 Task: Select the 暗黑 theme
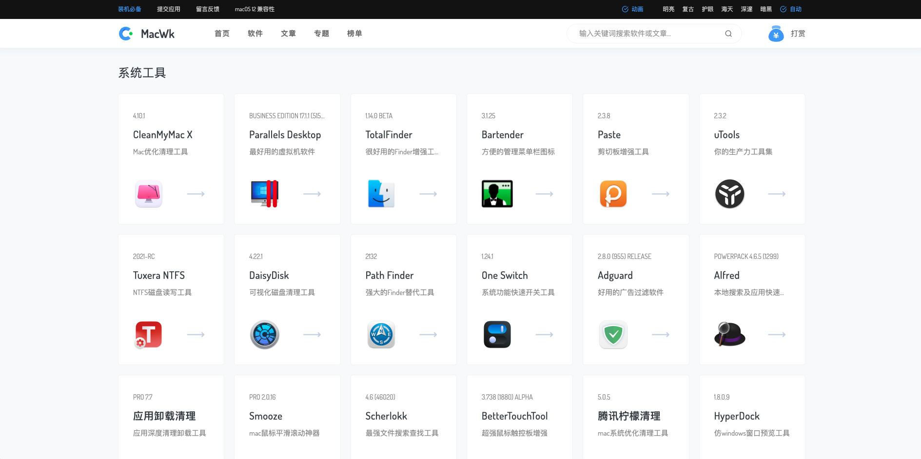coord(766,9)
